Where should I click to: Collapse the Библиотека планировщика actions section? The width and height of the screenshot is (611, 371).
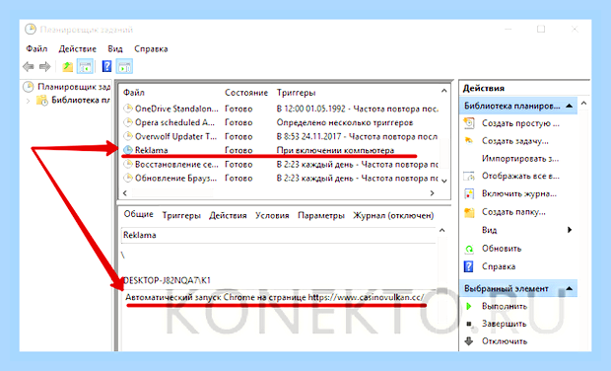569,106
